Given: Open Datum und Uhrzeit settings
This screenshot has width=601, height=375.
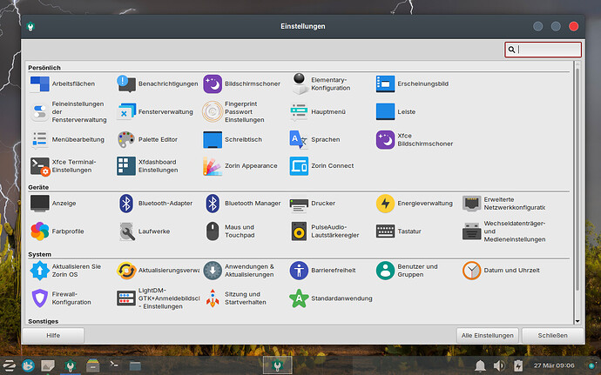Looking at the screenshot, I should [x=501, y=271].
